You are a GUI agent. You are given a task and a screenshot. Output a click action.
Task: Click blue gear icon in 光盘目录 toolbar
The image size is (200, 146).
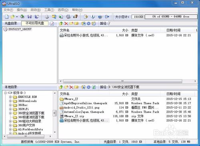pos(89,23)
